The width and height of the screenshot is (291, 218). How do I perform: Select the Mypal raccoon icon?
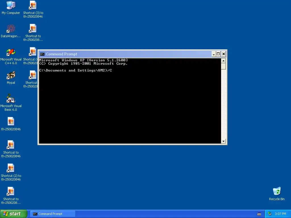click(11, 77)
